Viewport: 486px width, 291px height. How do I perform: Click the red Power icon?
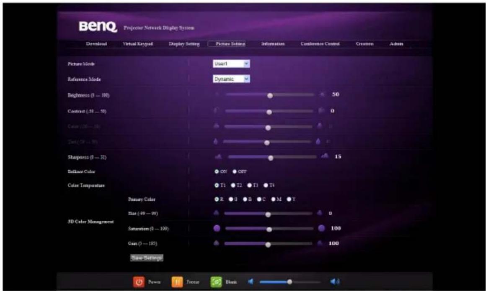pos(139,282)
